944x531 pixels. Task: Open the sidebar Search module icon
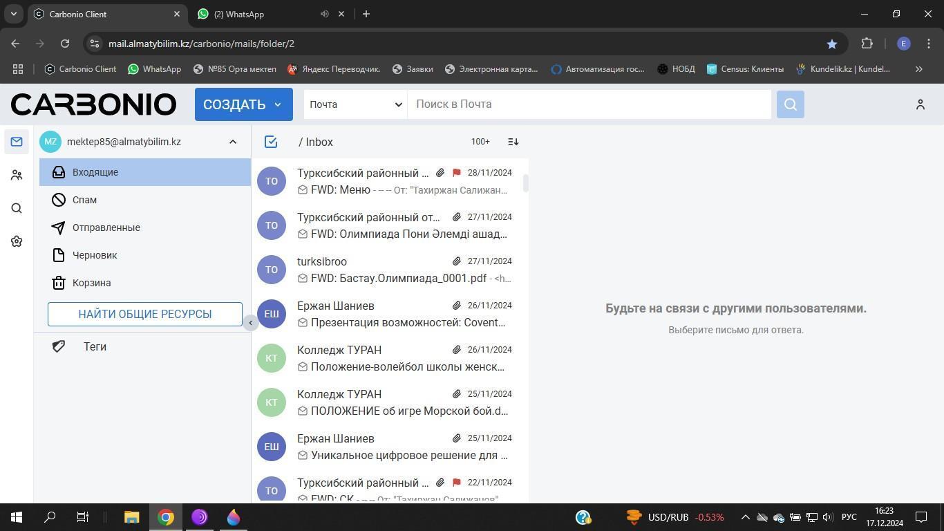point(17,208)
